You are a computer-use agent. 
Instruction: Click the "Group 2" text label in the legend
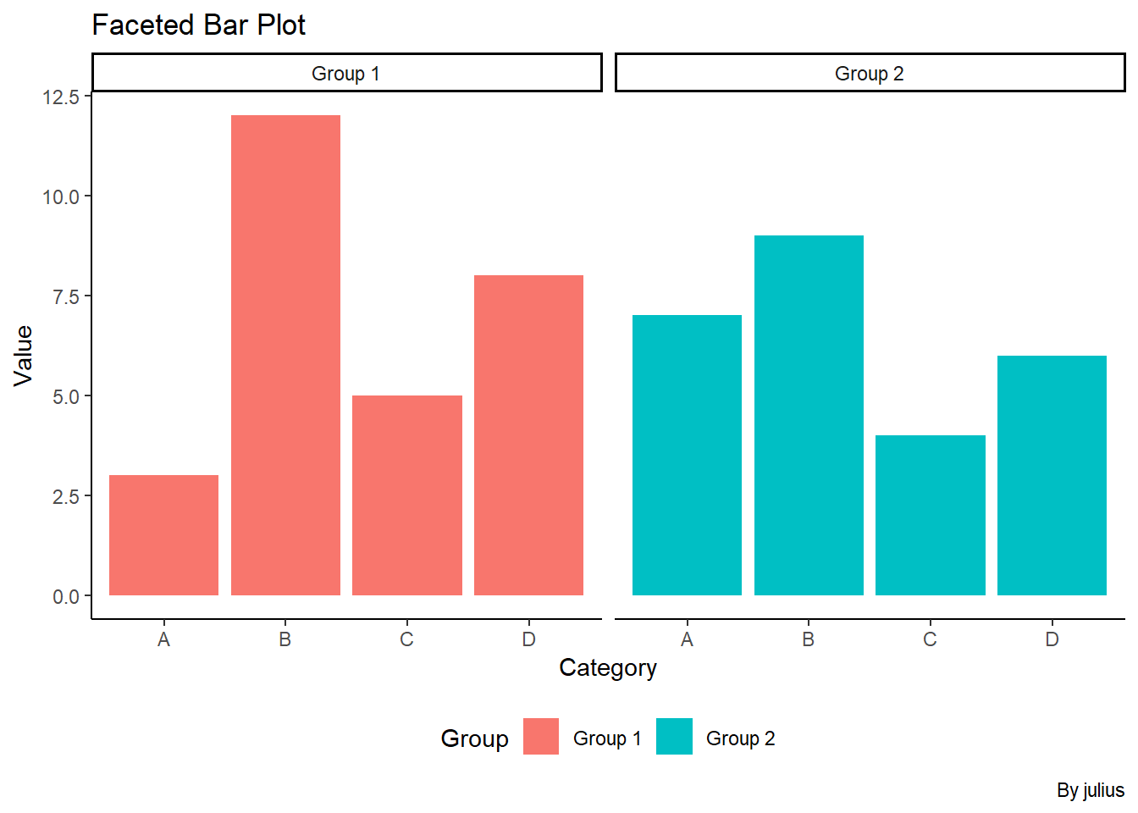click(x=740, y=738)
